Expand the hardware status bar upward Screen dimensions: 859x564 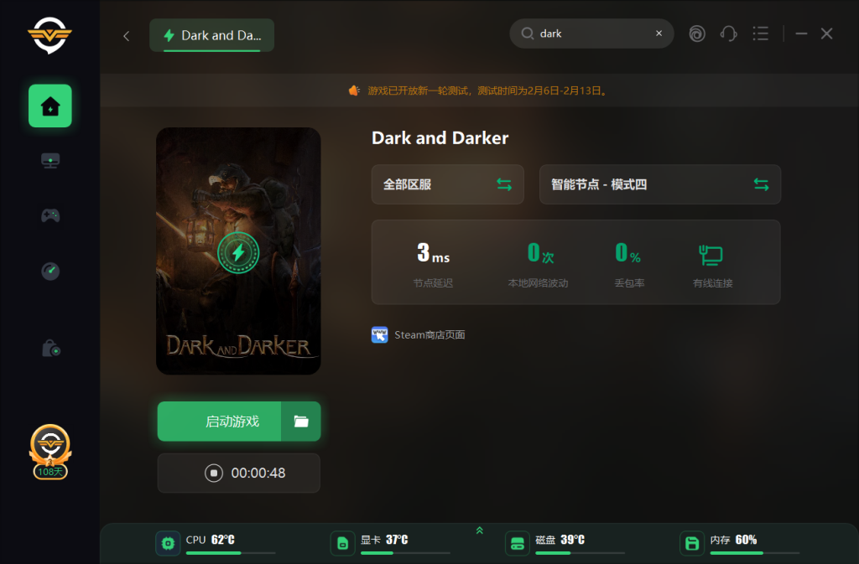[479, 530]
